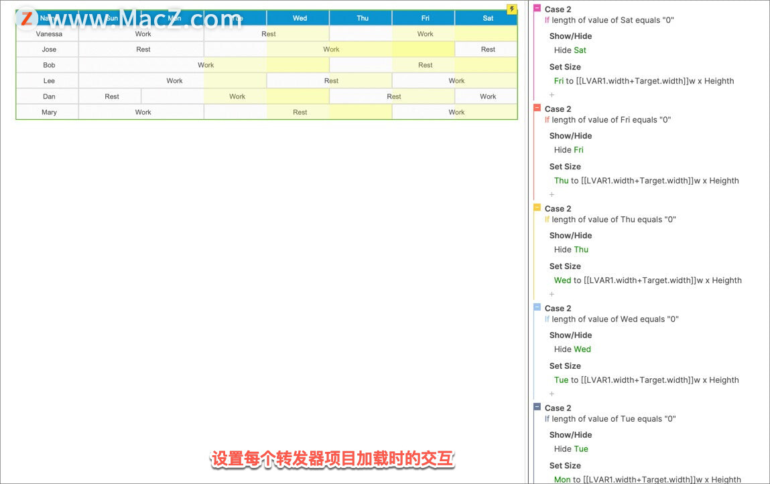The height and width of the screenshot is (484, 770).
Task: Select the Wed column header
Action: pyautogui.click(x=300, y=18)
